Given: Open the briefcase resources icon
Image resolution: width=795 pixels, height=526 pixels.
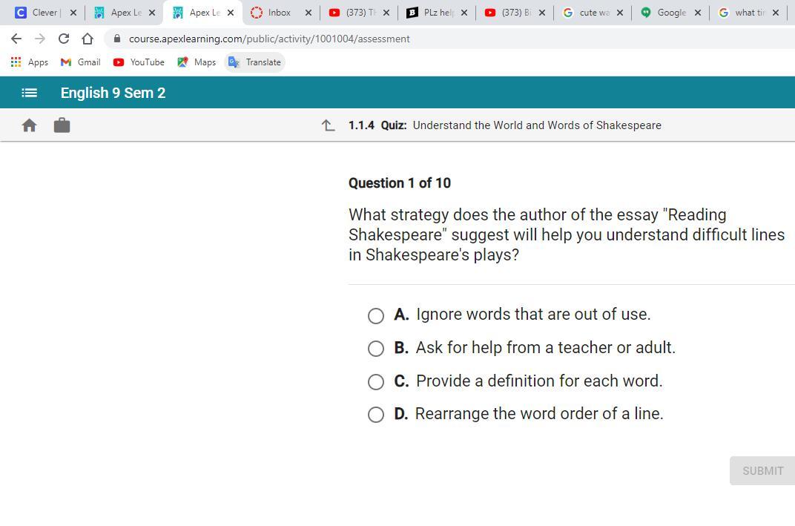Looking at the screenshot, I should (62, 125).
